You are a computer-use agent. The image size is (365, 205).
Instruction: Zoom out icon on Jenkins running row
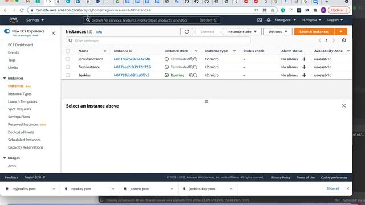(x=195, y=75)
